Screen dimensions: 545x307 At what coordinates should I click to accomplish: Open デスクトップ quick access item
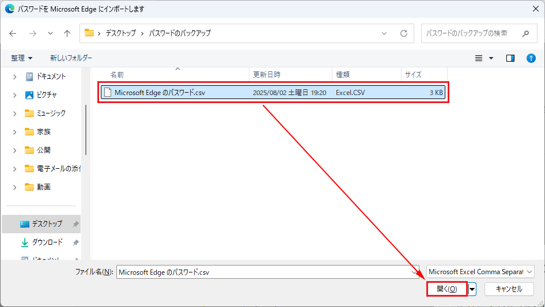[41, 224]
